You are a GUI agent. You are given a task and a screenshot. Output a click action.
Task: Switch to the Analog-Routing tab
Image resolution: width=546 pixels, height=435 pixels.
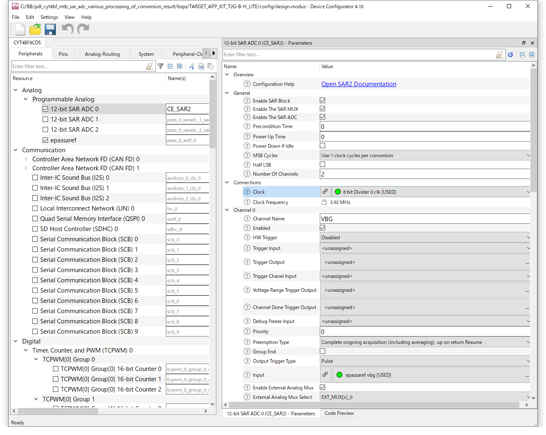102,54
